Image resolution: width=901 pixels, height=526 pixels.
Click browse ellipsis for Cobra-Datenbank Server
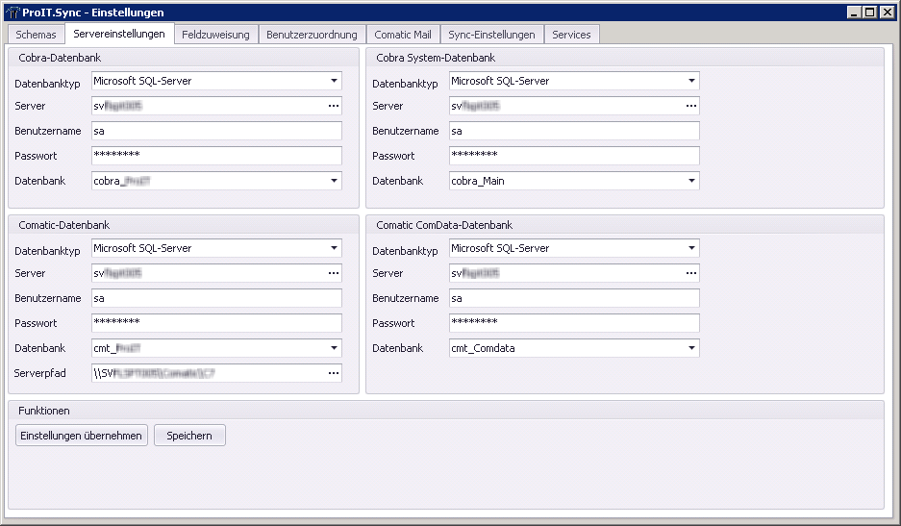[x=333, y=106]
